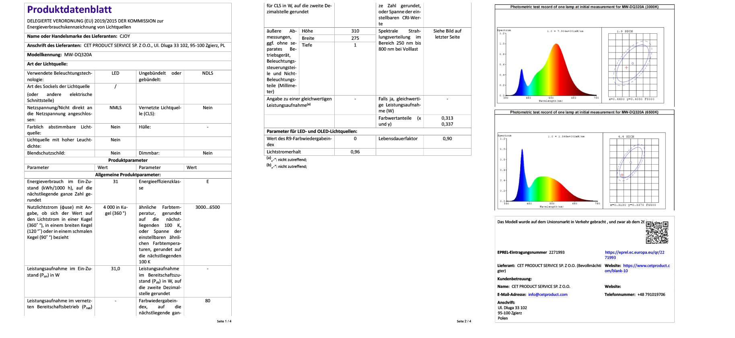Click the energy efficiency class value E
This screenshot has width=735, height=338.
(x=208, y=182)
